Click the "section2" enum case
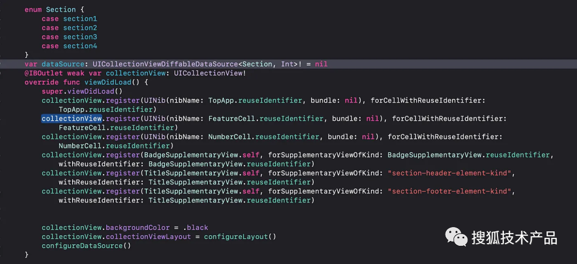The height and width of the screenshot is (264, 577). pyautogui.click(x=80, y=28)
